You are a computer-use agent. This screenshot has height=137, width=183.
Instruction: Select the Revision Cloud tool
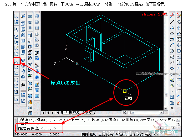tap(172, 57)
